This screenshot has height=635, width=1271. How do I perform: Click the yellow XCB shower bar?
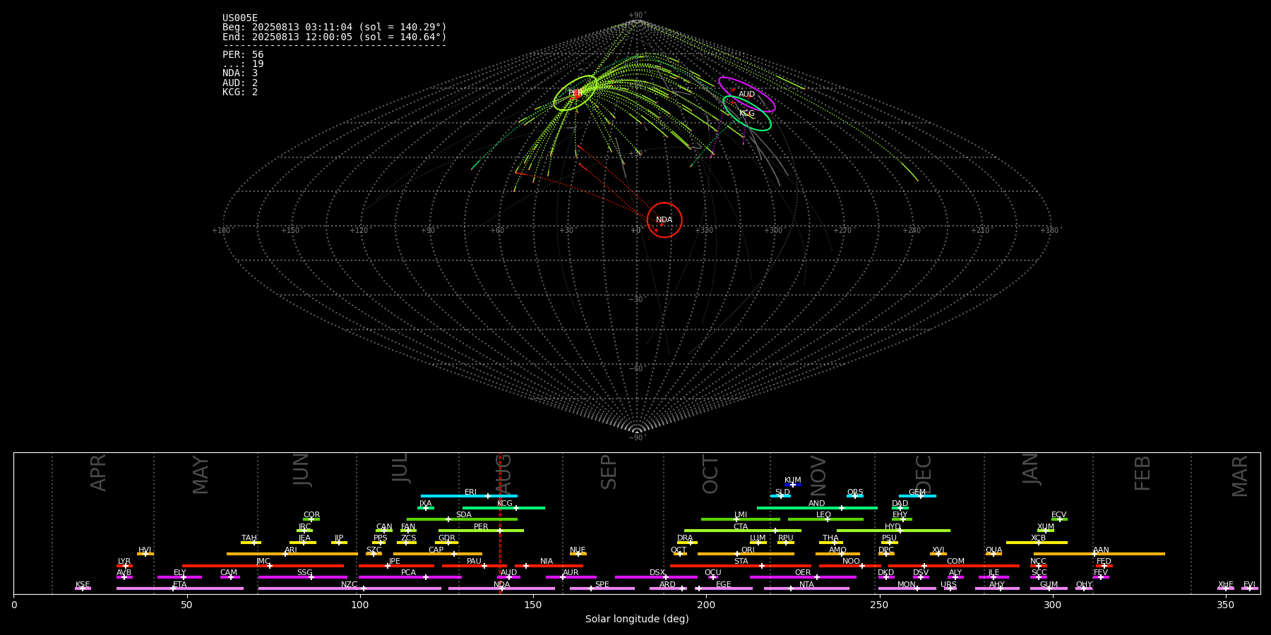coord(1037,543)
